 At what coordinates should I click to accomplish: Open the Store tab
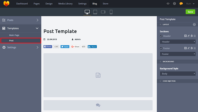point(106,4)
